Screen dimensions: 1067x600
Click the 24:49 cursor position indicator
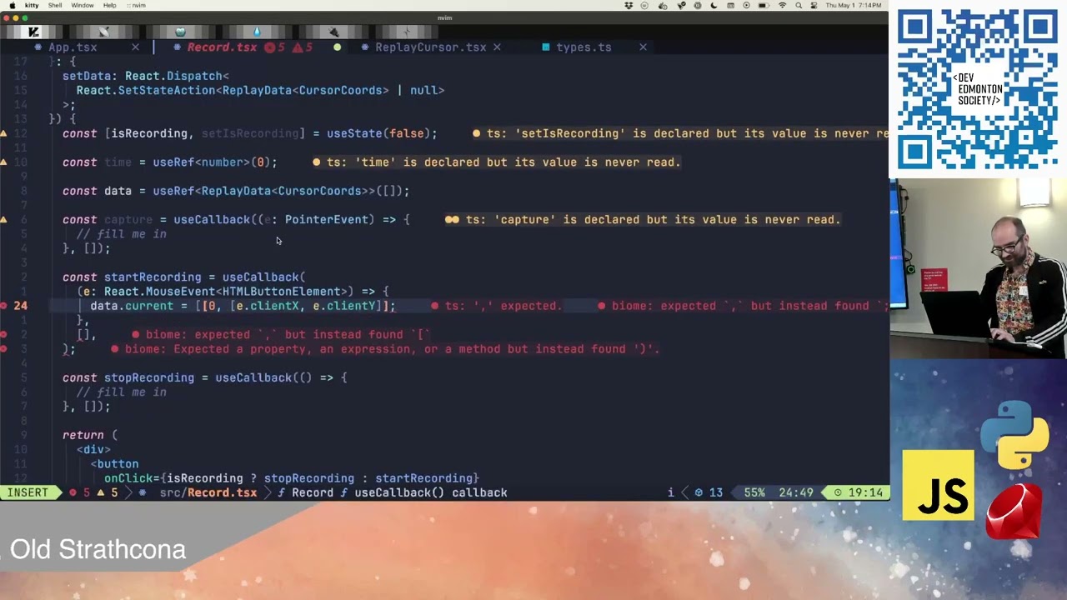[796, 492]
